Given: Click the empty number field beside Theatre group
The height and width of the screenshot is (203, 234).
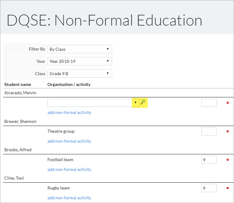Looking at the screenshot, I should [209, 131].
